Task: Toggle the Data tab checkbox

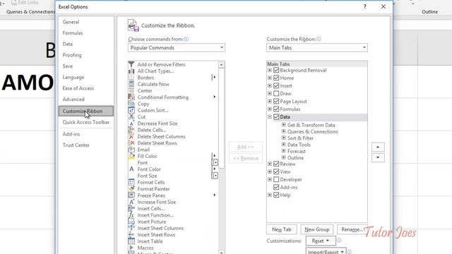Action: [276, 116]
